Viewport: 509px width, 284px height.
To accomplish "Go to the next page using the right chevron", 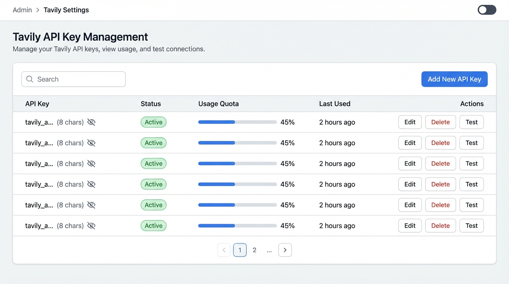I will click(285, 250).
